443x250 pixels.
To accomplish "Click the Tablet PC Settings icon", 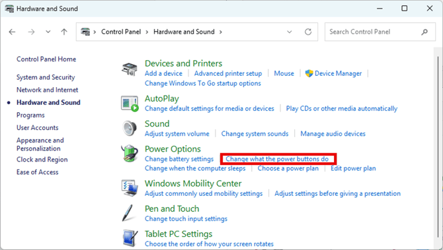I will coord(130,238).
